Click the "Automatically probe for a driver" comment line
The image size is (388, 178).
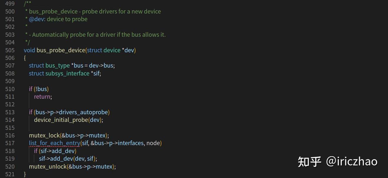[x=97, y=35]
